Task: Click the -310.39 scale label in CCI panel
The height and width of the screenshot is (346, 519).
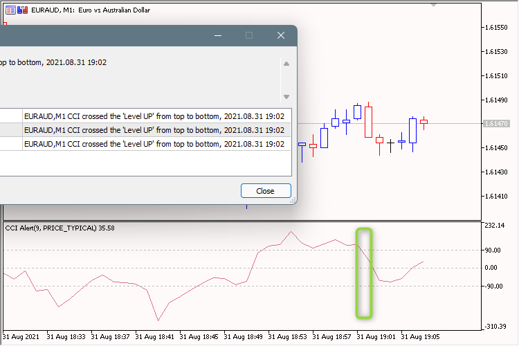Action: (495, 327)
